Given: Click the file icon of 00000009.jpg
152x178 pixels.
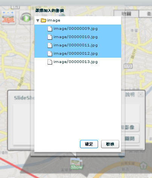Looking at the screenshot, I should 50,29.
